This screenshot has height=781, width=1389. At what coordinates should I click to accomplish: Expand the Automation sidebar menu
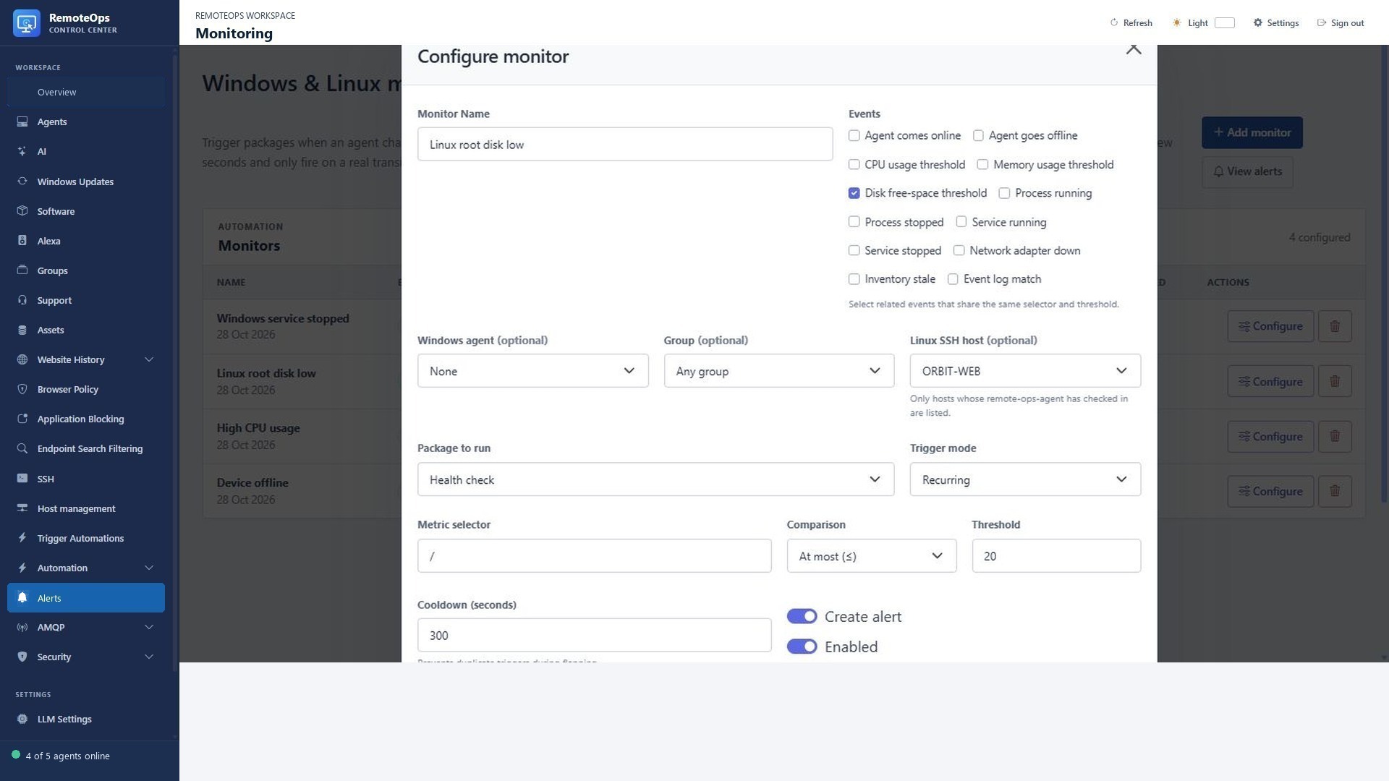pos(86,568)
